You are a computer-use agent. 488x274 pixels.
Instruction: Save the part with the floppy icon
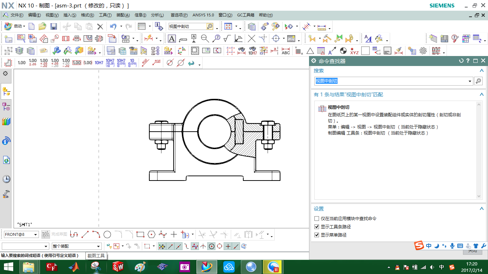pos(54,26)
